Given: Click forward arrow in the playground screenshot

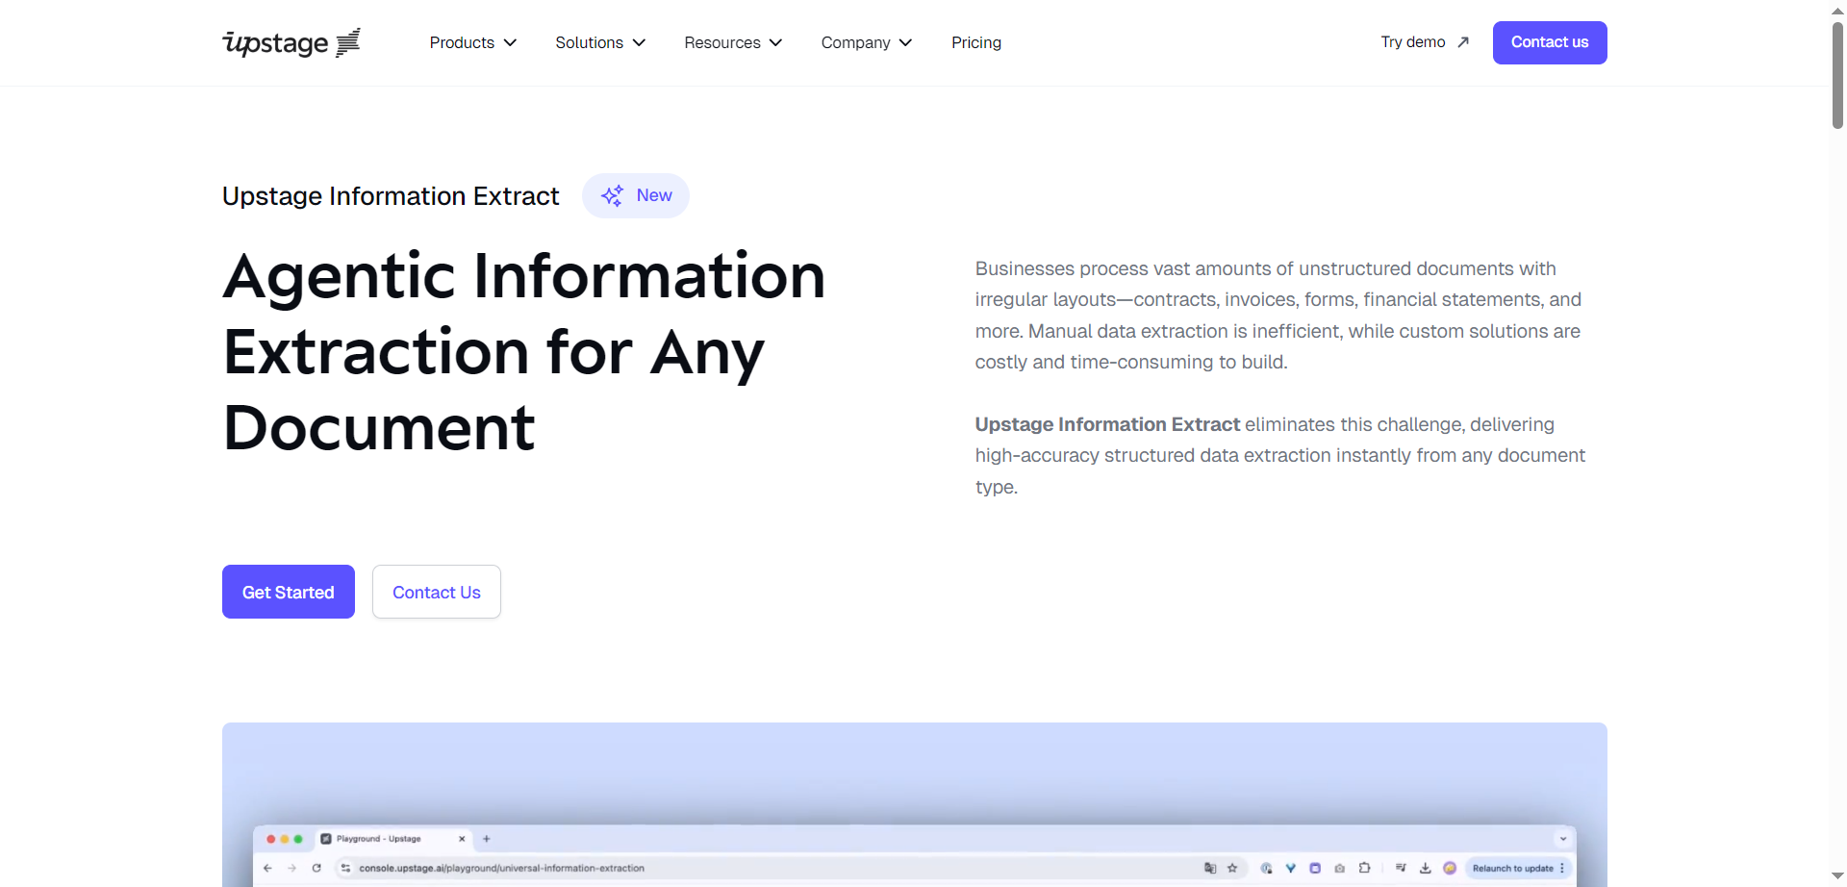Looking at the screenshot, I should 291,868.
